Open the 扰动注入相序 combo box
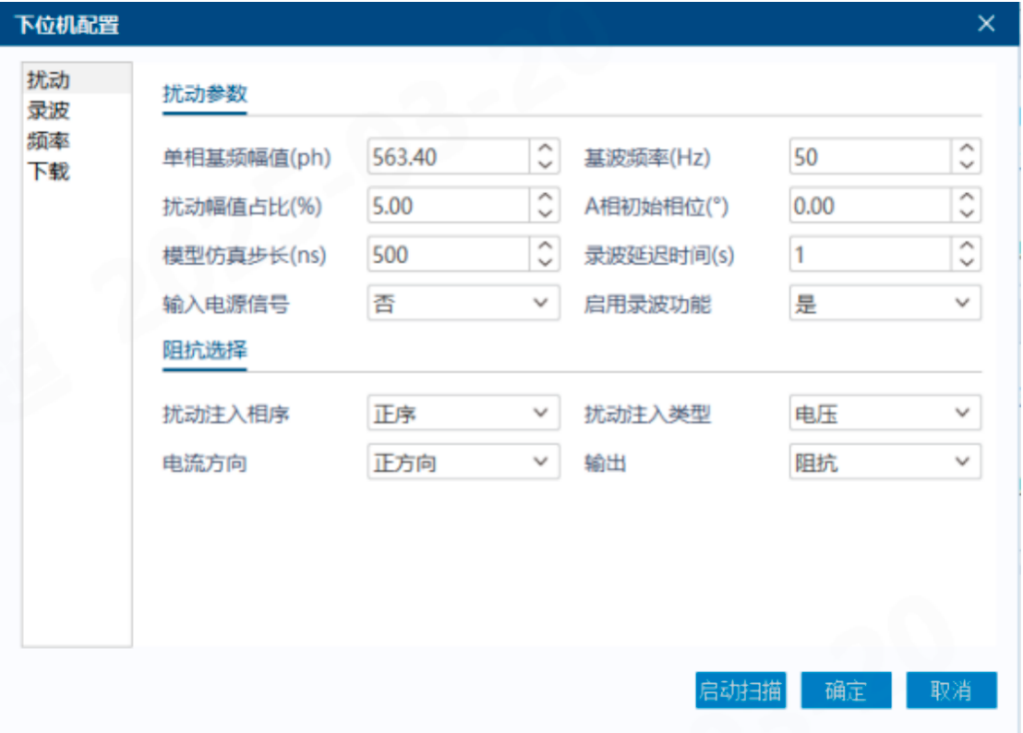The height and width of the screenshot is (733, 1023). click(463, 414)
